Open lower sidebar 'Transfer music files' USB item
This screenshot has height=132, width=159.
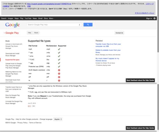tap(14, 89)
